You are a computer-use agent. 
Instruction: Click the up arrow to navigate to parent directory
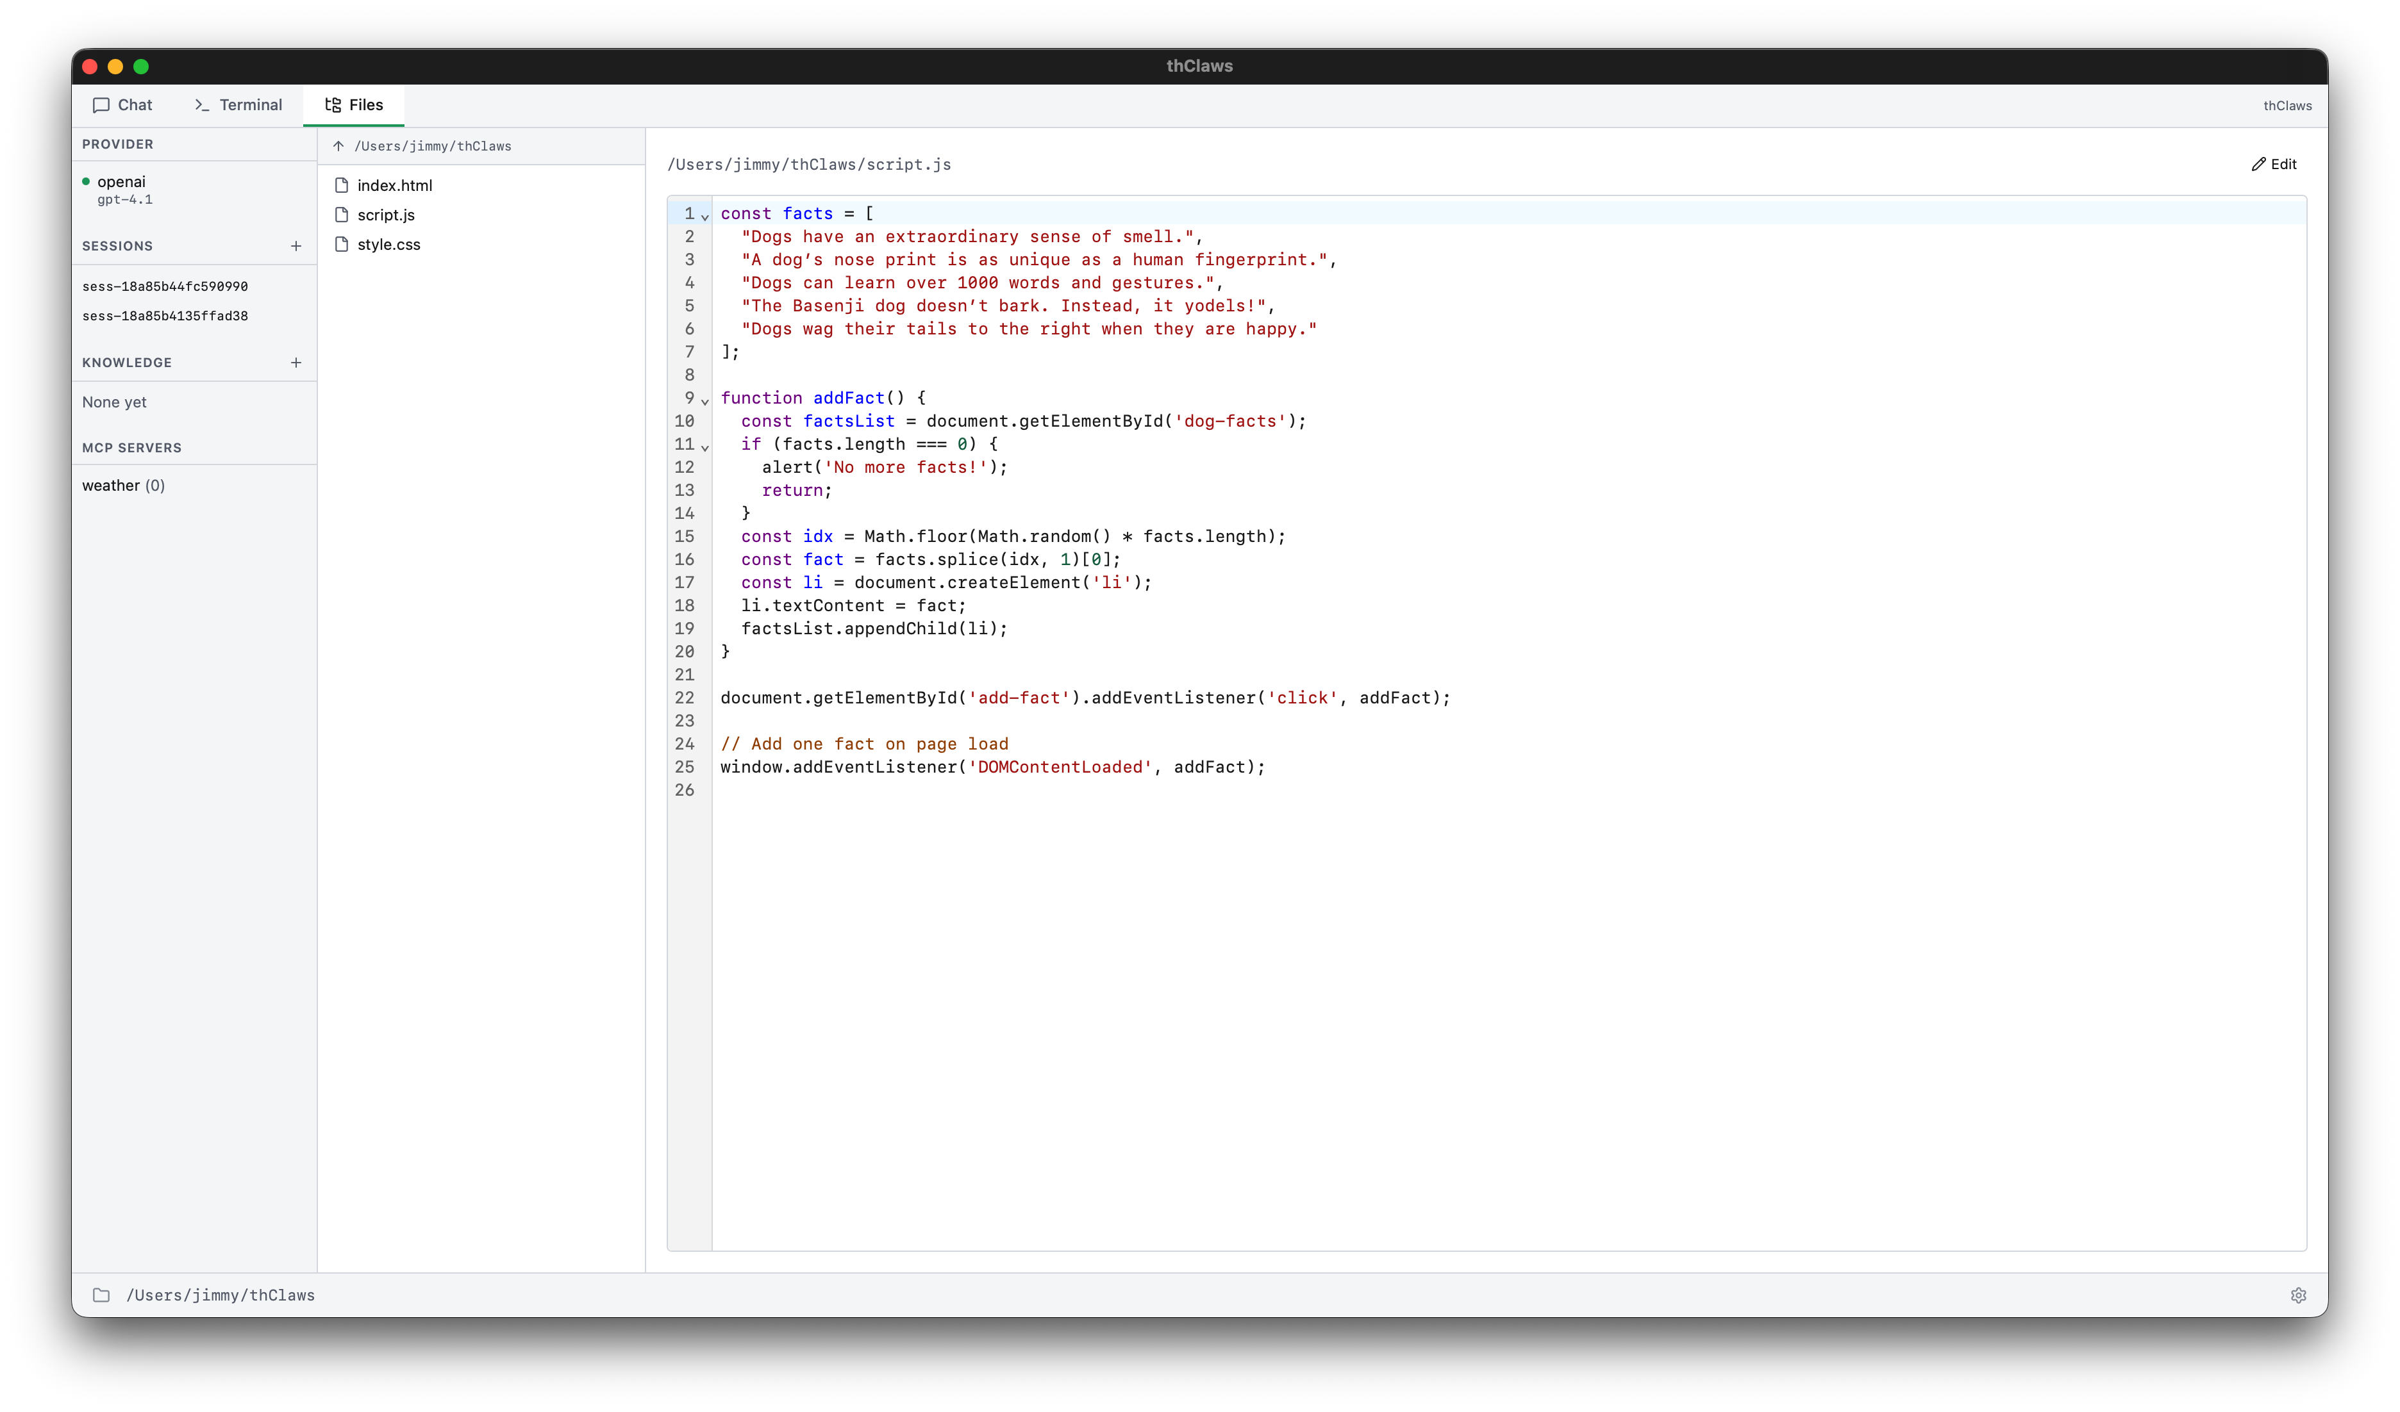pos(338,145)
